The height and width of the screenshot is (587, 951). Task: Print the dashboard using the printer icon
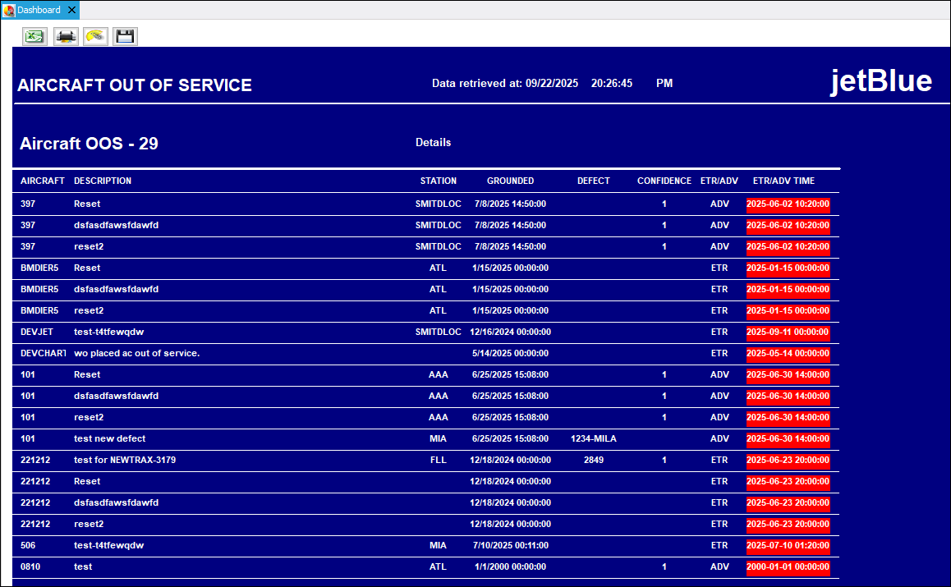(x=66, y=36)
